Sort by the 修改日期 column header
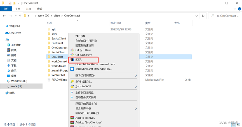Screen dimensions: 242x127 click(x=116, y=23)
